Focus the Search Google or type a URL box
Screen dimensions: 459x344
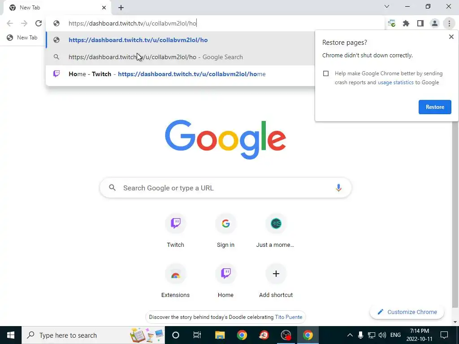click(225, 188)
